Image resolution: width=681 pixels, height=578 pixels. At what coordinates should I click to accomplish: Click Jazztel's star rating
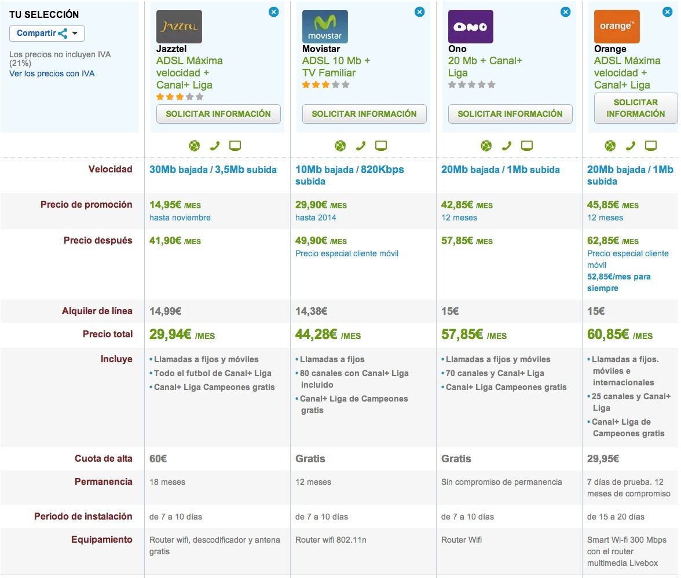pyautogui.click(x=180, y=97)
